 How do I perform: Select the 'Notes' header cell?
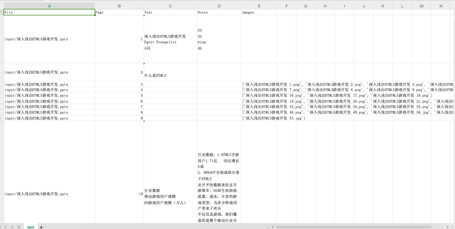click(219, 12)
